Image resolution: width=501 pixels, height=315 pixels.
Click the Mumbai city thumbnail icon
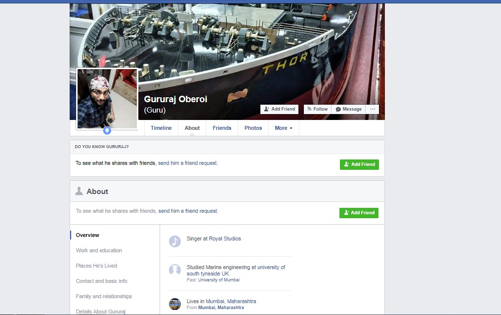(x=175, y=304)
